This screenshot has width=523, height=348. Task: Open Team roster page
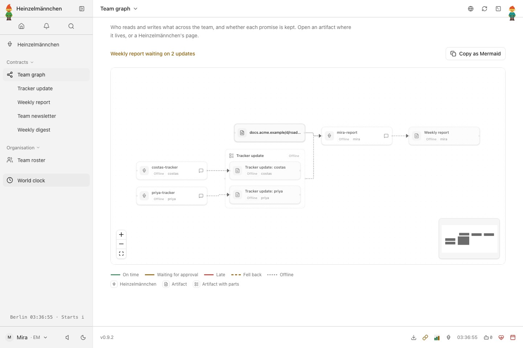pyautogui.click(x=46, y=160)
